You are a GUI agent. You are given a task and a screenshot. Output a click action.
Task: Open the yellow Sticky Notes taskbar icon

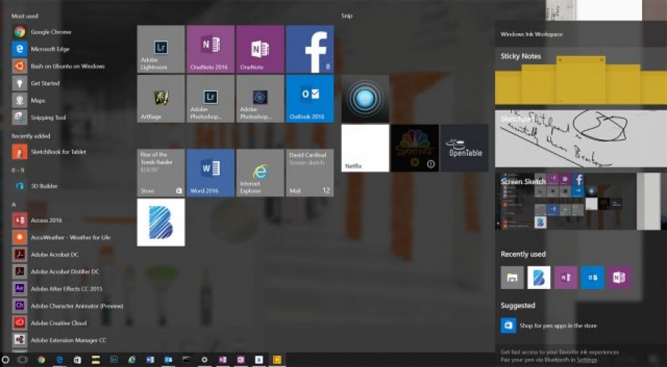277,359
